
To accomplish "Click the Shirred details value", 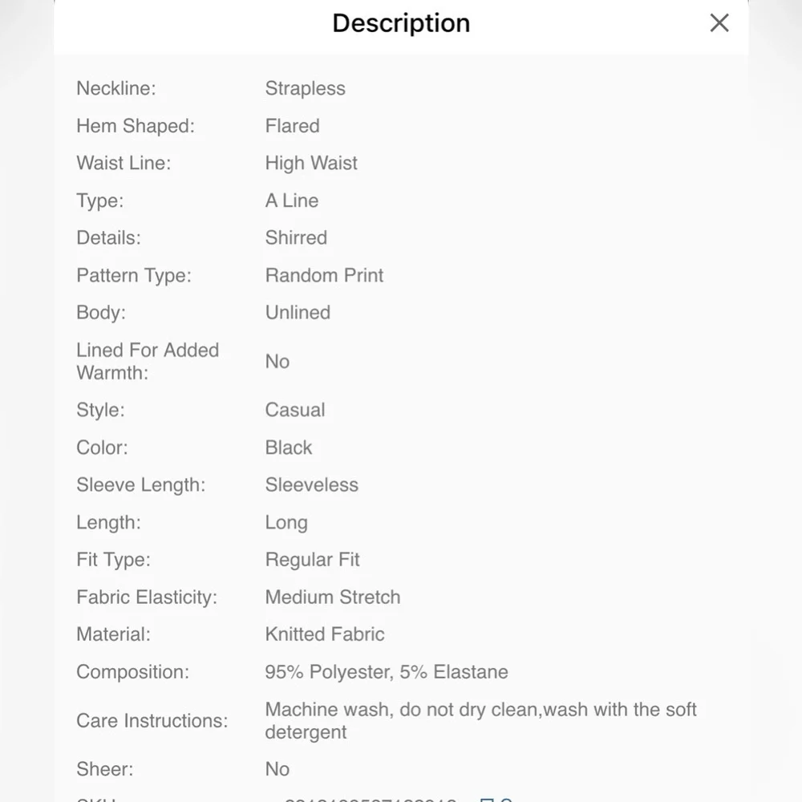I will [x=296, y=237].
